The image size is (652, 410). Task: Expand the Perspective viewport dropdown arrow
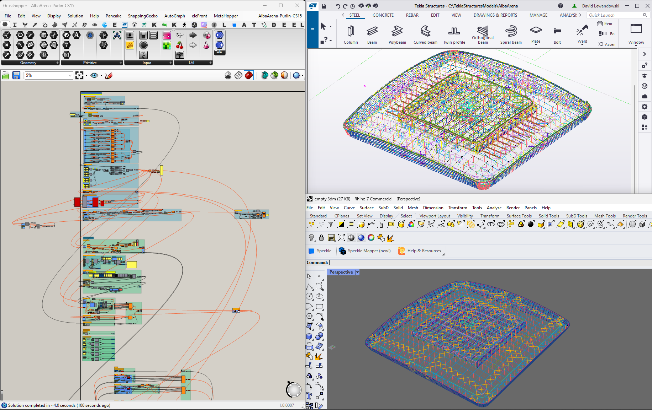(x=357, y=272)
